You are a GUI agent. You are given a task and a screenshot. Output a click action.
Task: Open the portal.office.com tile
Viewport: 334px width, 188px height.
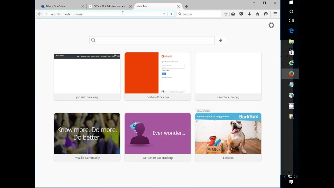tap(158, 76)
